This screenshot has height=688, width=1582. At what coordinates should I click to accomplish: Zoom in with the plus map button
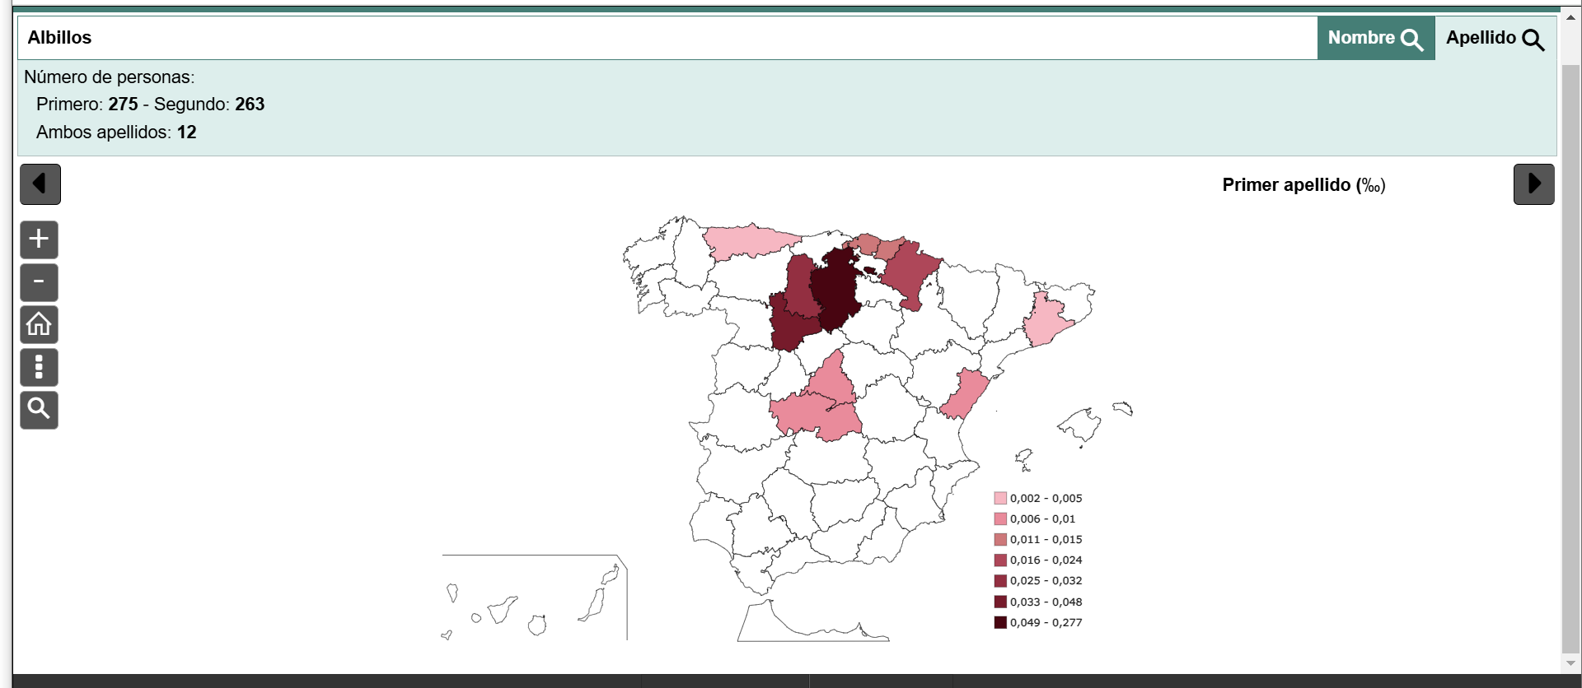(x=39, y=239)
